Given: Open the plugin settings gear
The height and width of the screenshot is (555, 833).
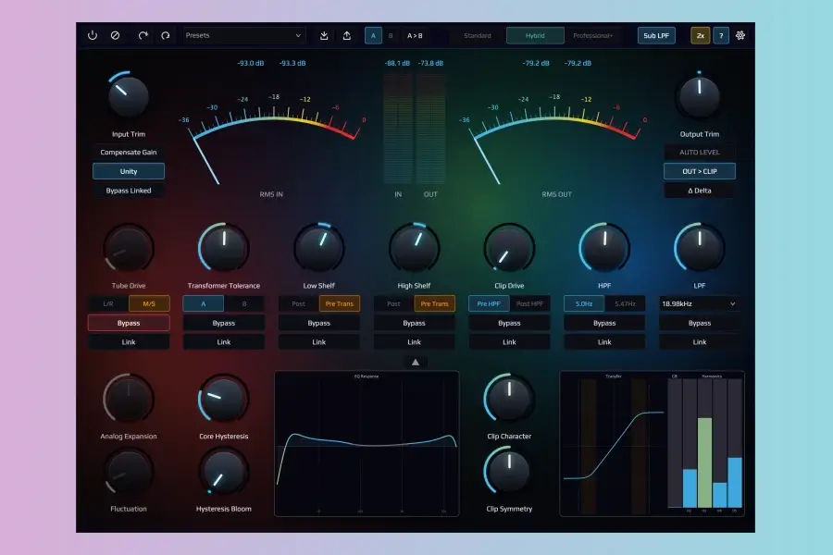Looking at the screenshot, I should [x=739, y=35].
